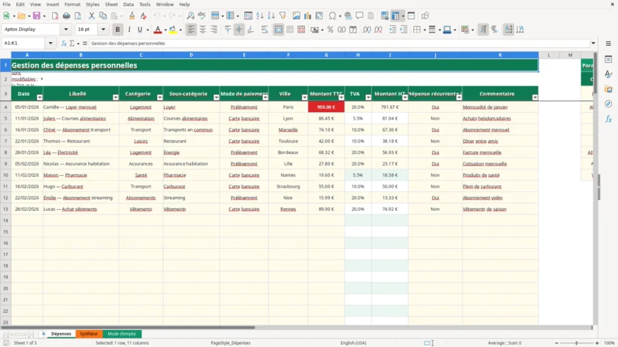Screen dimensions: 618x347
Task: Toggle Italic formatting
Action: tap(129, 30)
